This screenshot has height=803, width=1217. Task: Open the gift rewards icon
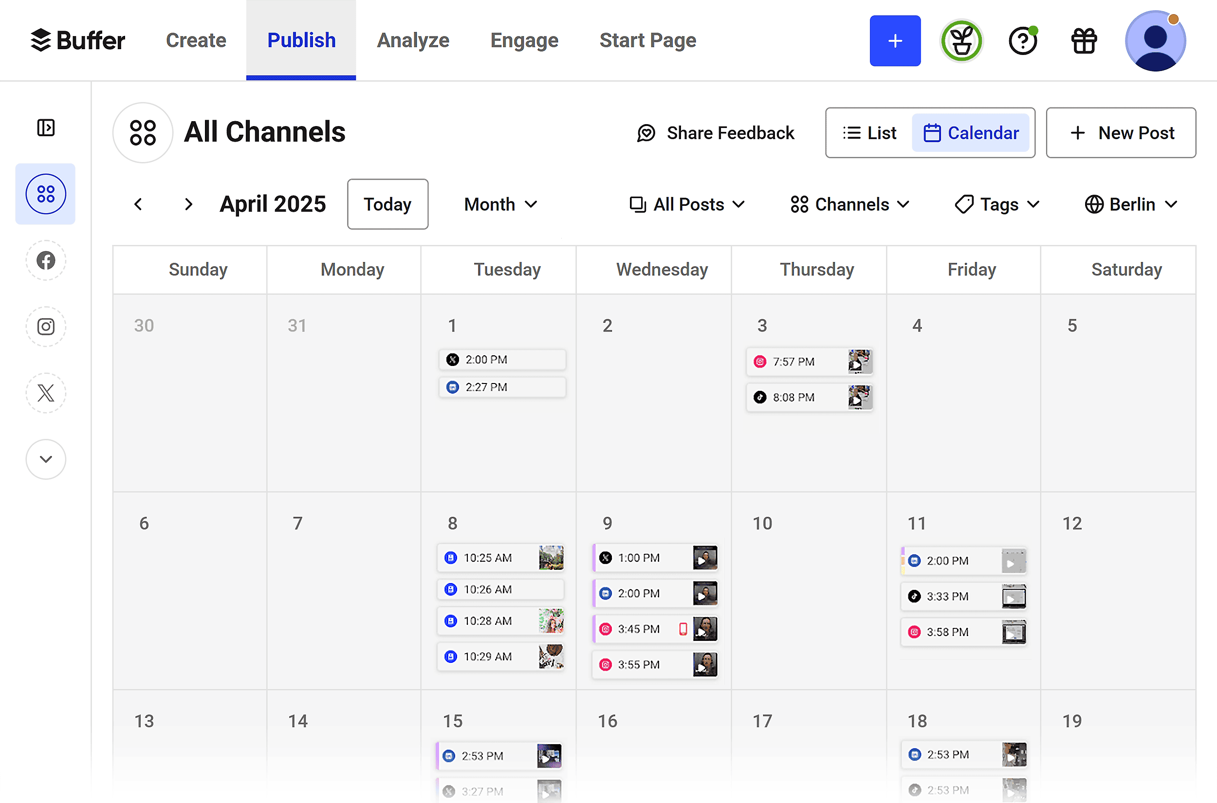(x=1084, y=40)
